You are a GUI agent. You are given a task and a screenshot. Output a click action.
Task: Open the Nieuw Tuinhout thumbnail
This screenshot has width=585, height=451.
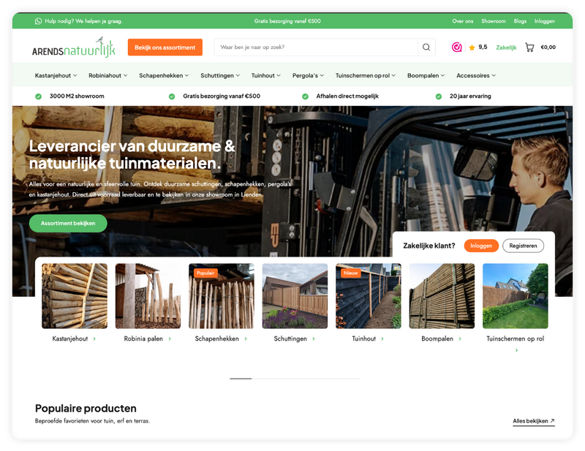369,296
